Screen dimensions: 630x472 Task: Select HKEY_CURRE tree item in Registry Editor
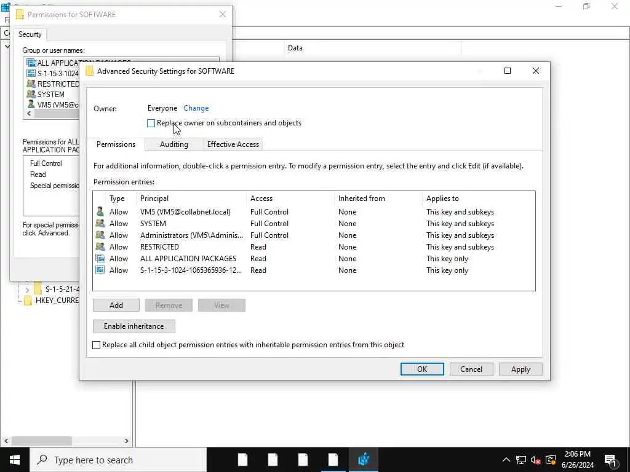click(x=57, y=300)
